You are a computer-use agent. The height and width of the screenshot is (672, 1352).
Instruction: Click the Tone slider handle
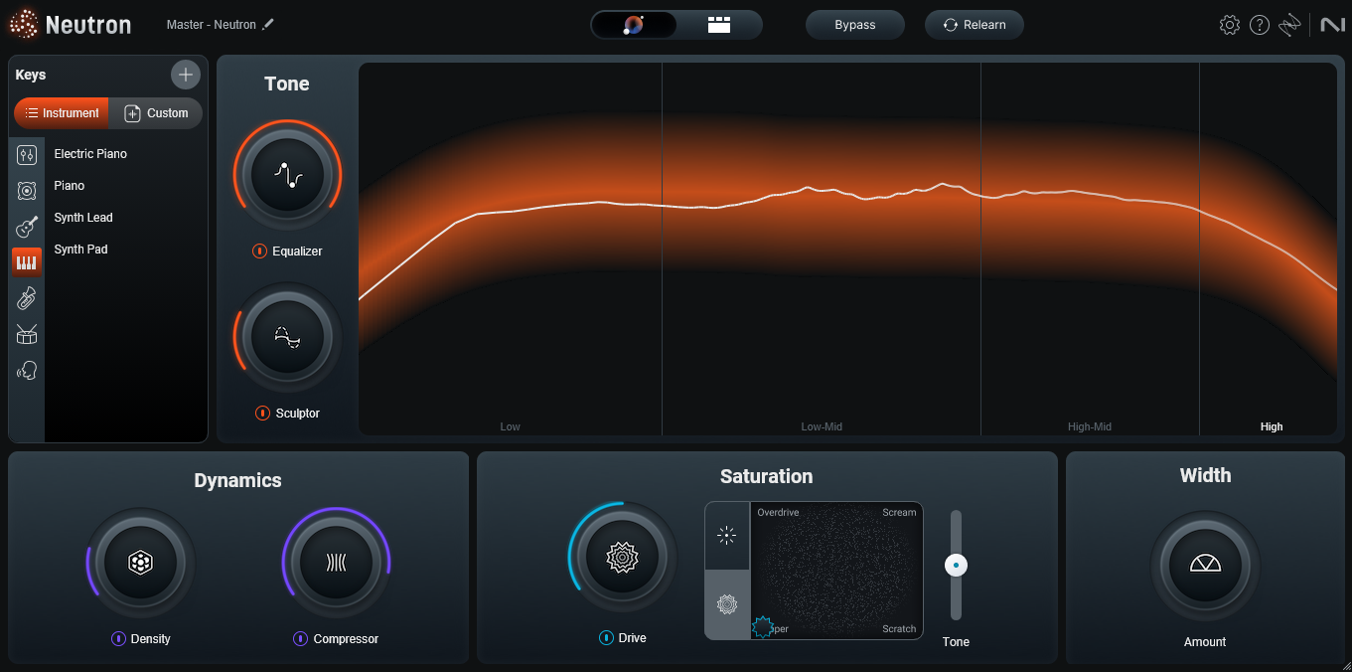[956, 566]
